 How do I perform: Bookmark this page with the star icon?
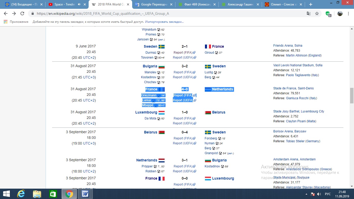click(317, 13)
